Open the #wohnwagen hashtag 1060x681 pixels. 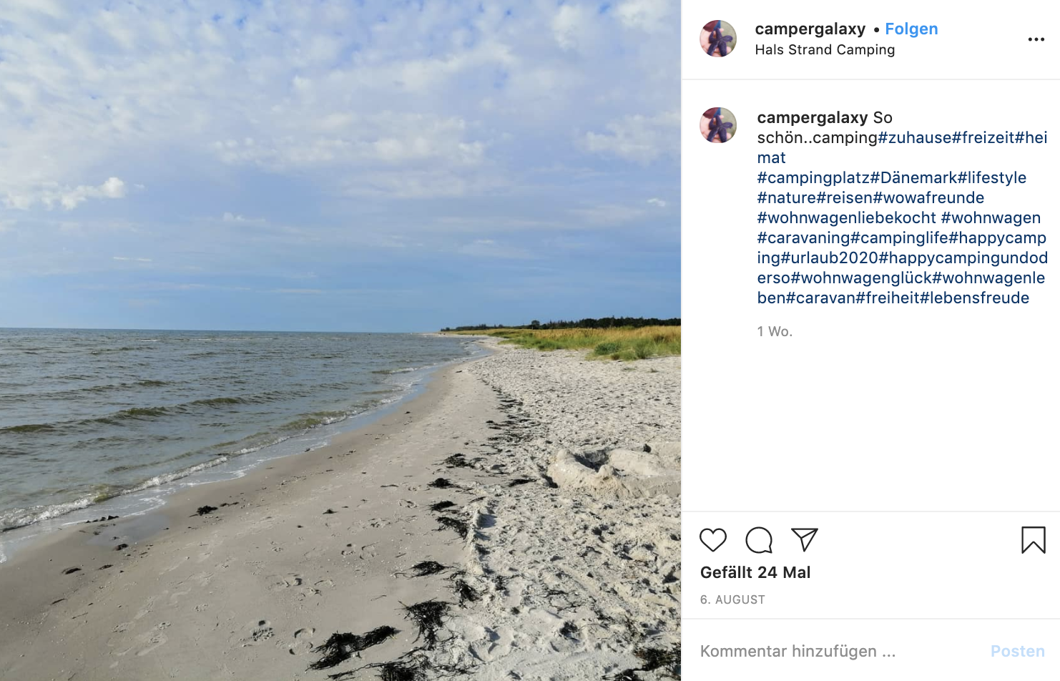[x=991, y=217]
